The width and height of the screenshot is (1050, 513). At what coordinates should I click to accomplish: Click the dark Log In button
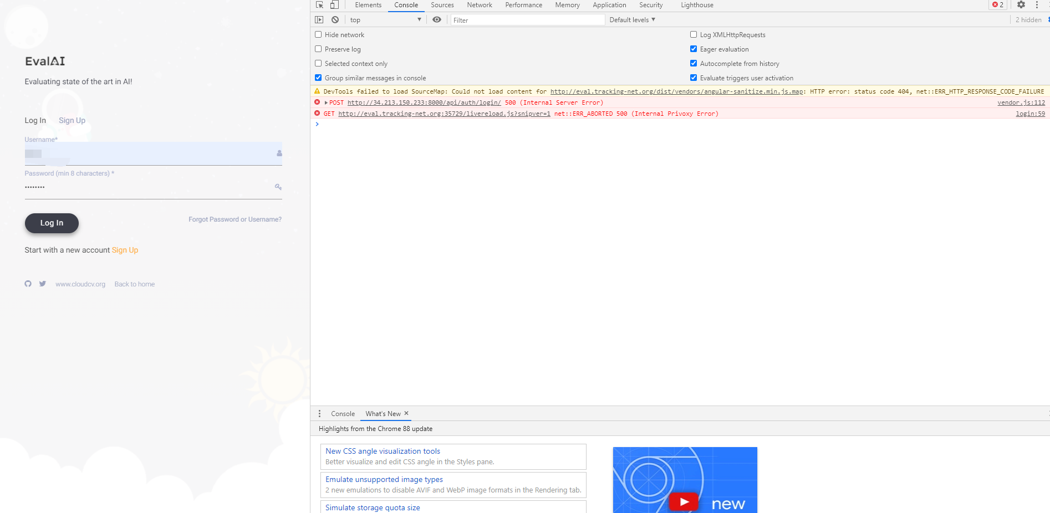coord(52,223)
